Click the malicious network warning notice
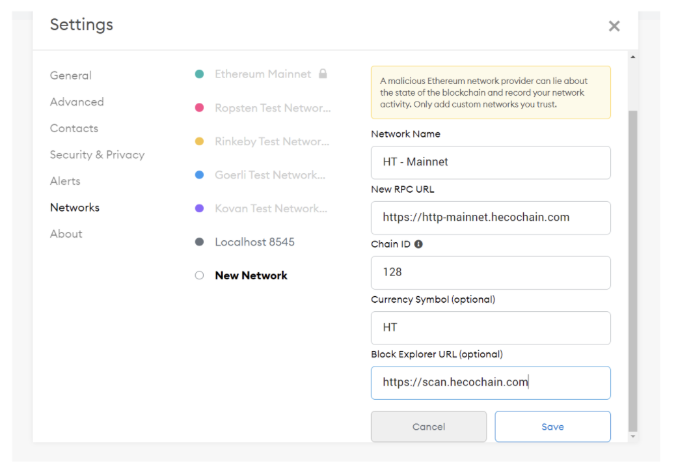The height and width of the screenshot is (474, 678). pyautogui.click(x=491, y=92)
